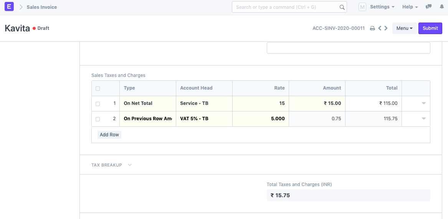Image resolution: width=448 pixels, height=219 pixels.
Task: Go to next document arrow
Action: pyautogui.click(x=386, y=28)
